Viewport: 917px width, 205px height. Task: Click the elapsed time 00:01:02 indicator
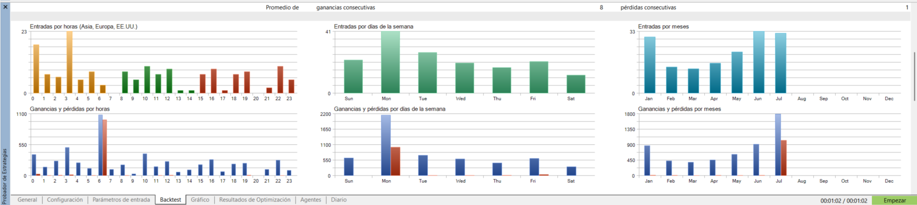tap(844, 201)
